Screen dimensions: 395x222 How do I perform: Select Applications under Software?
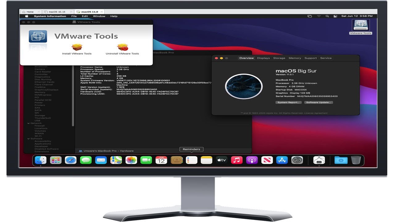pos(43,144)
